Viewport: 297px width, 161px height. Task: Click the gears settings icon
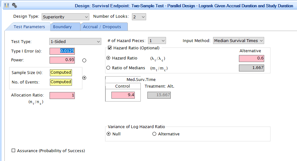(x=14, y=5)
